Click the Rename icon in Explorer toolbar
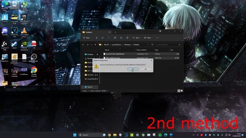 pos(115,38)
